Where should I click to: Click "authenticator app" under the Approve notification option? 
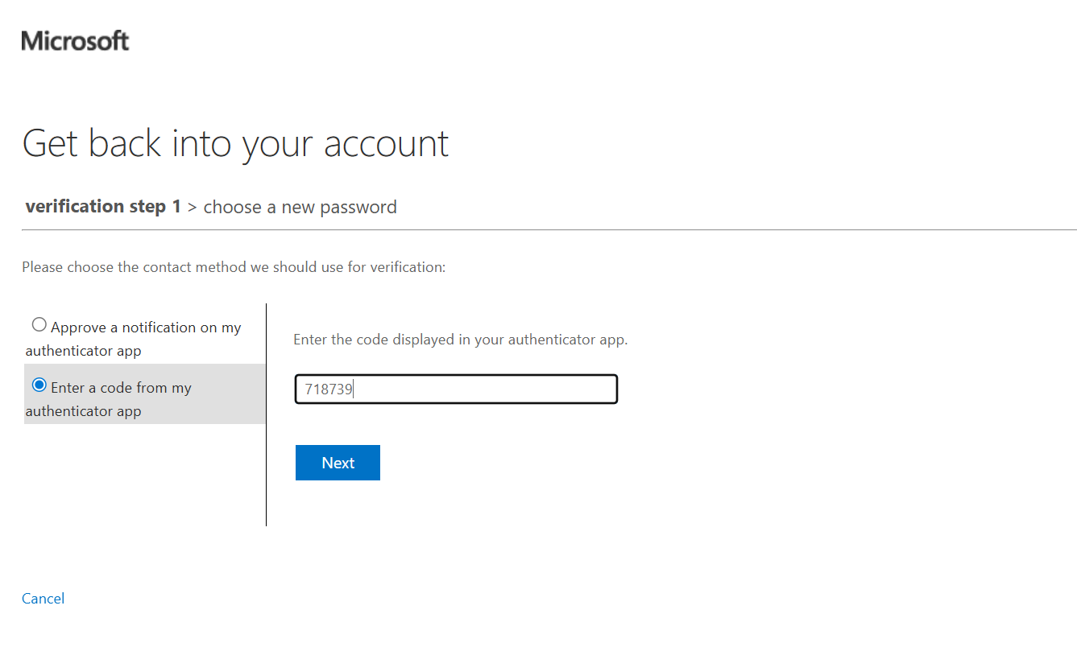click(83, 351)
